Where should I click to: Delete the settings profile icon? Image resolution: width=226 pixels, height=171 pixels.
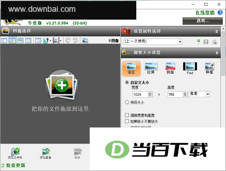[x=214, y=42]
